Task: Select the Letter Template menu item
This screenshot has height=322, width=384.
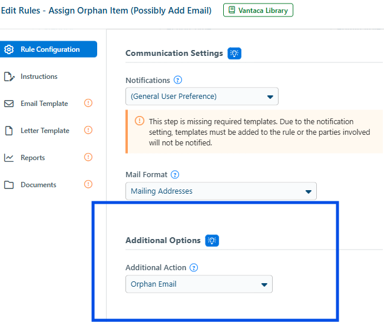Action: click(x=45, y=131)
